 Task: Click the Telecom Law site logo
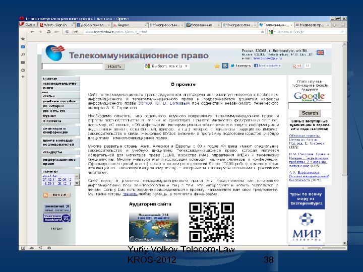tap(55, 53)
